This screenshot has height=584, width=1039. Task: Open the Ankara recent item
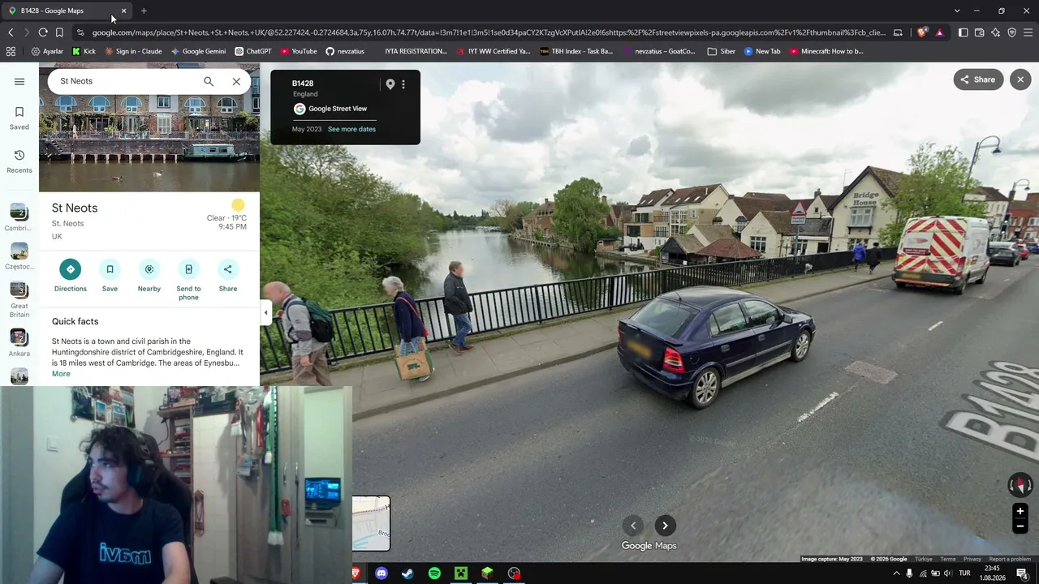19,342
